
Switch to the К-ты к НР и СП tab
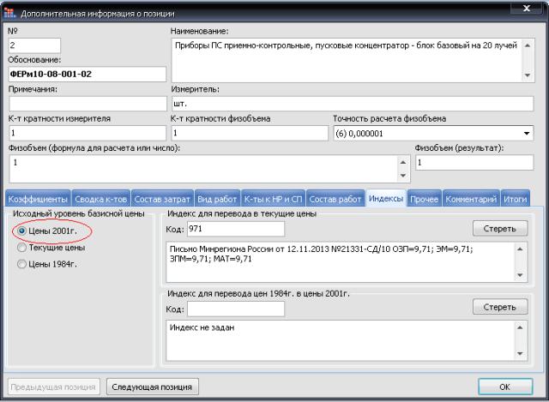point(273,199)
